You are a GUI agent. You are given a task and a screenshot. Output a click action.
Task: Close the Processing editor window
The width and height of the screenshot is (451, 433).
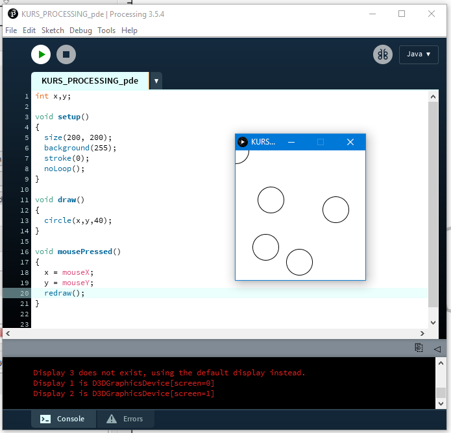[x=431, y=14]
